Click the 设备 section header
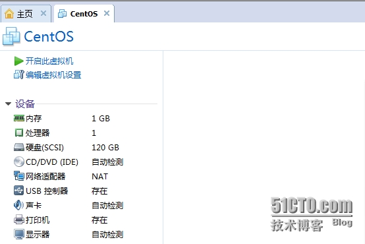The height and width of the screenshot is (244, 365). [x=25, y=104]
